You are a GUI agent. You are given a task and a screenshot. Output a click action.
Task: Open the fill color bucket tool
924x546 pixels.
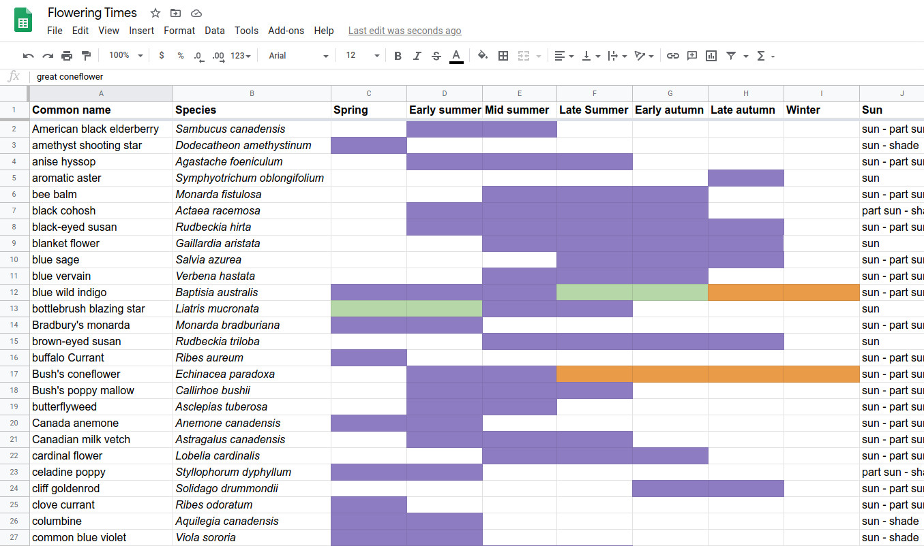pyautogui.click(x=483, y=56)
